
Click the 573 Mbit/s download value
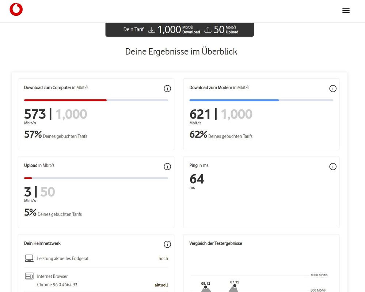[x=35, y=114]
